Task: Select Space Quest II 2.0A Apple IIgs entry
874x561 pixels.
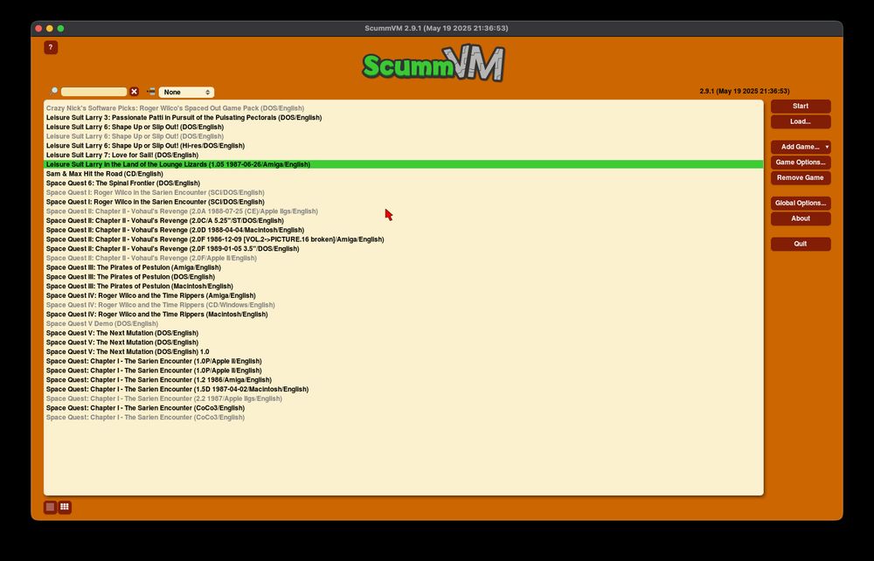Action: [404, 211]
